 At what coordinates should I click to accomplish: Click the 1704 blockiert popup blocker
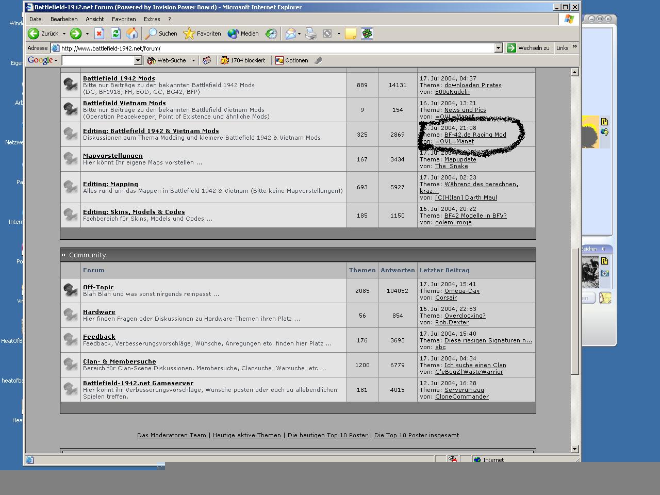(243, 60)
